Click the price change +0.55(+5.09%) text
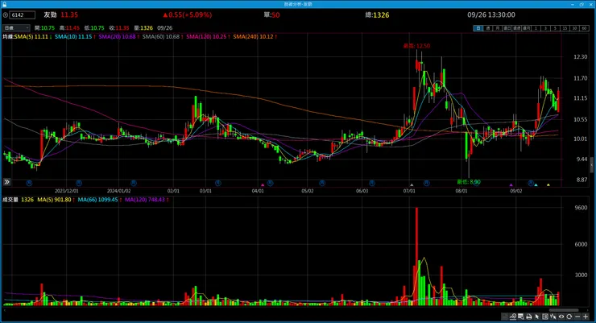The width and height of the screenshot is (596, 323). tap(188, 14)
